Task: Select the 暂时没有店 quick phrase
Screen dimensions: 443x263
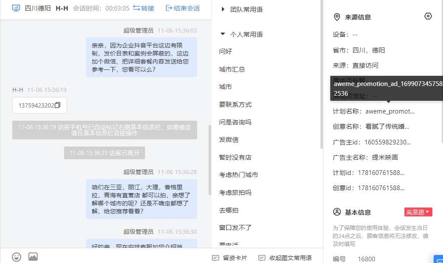Action: [x=235, y=157]
